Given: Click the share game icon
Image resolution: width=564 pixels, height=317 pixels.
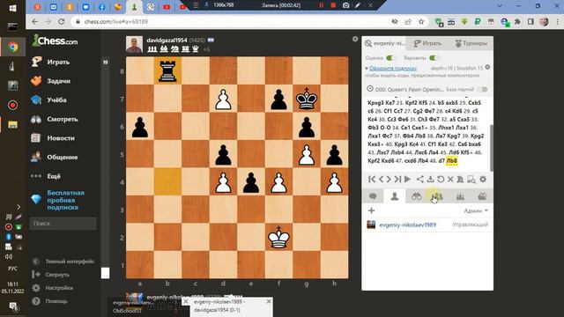Looking at the screenshot, I should tap(420, 179).
